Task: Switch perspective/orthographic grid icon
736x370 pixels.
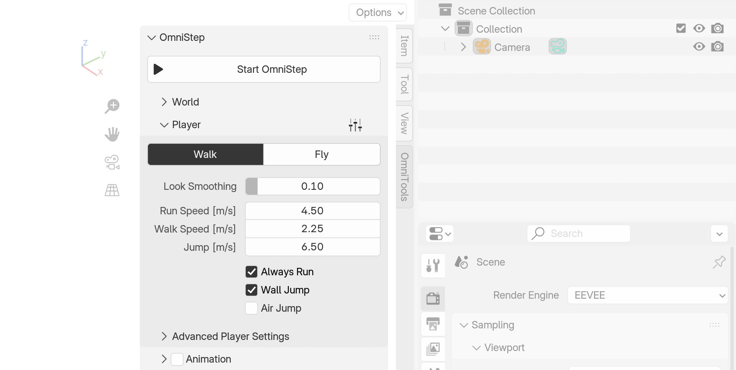Action: pyautogui.click(x=112, y=190)
